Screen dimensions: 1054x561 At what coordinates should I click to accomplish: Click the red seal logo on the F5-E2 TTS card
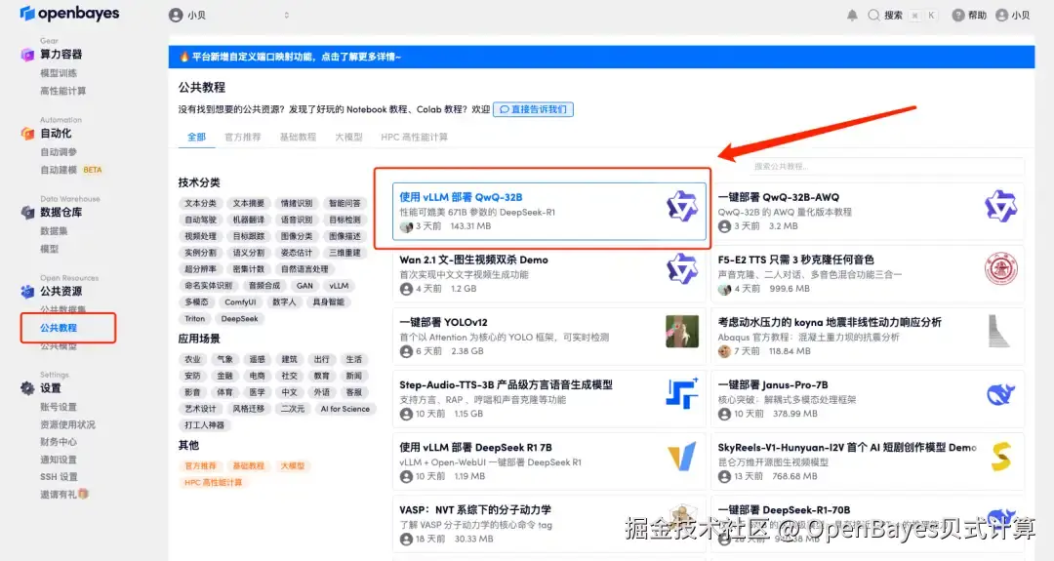[x=1000, y=268]
